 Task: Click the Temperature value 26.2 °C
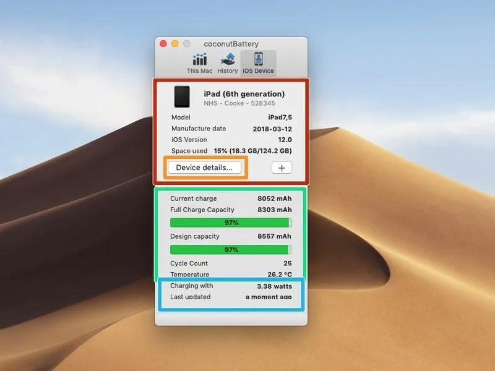(280, 275)
